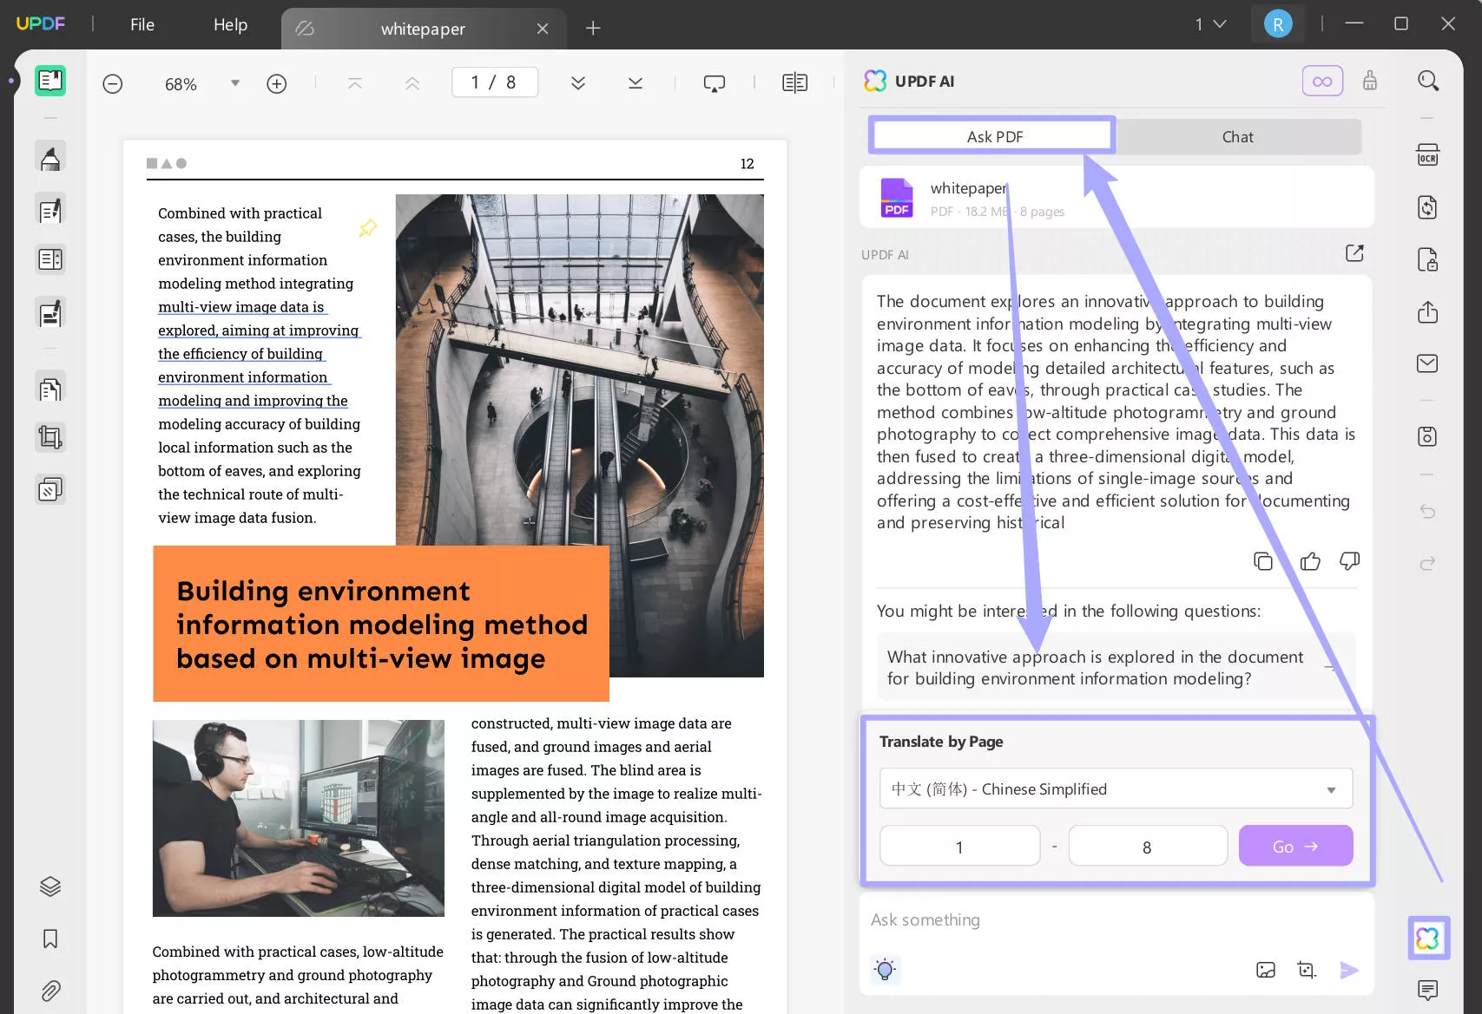Jump to the last page
The height and width of the screenshot is (1014, 1482).
point(636,83)
